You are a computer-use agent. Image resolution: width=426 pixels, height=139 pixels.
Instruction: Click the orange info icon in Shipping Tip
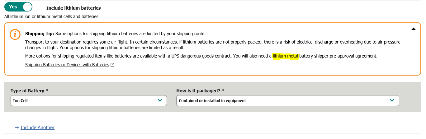click(15, 34)
